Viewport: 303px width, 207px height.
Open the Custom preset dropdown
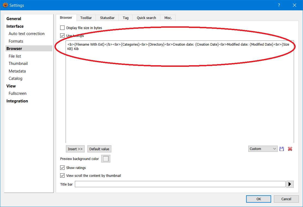pyautogui.click(x=263, y=149)
